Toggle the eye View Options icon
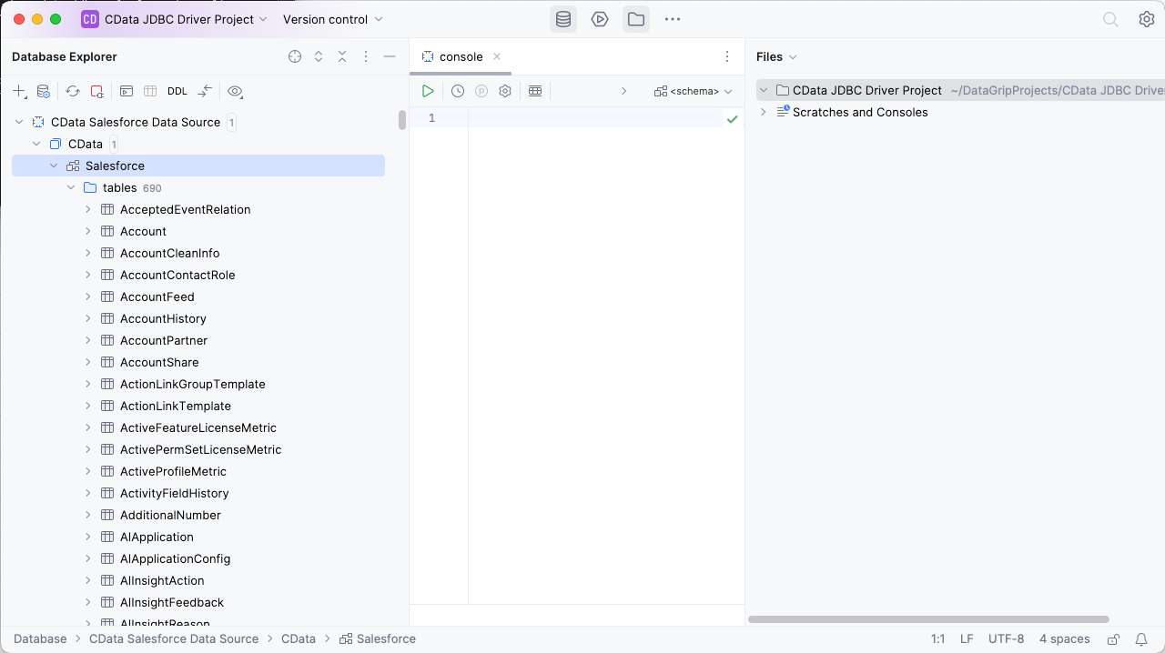The image size is (1165, 653). (x=235, y=91)
